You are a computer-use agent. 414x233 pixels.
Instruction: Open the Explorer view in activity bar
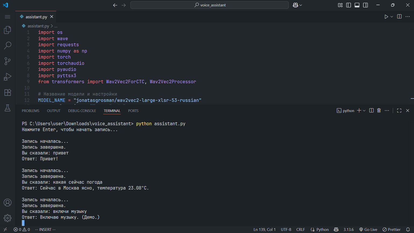click(x=8, y=30)
